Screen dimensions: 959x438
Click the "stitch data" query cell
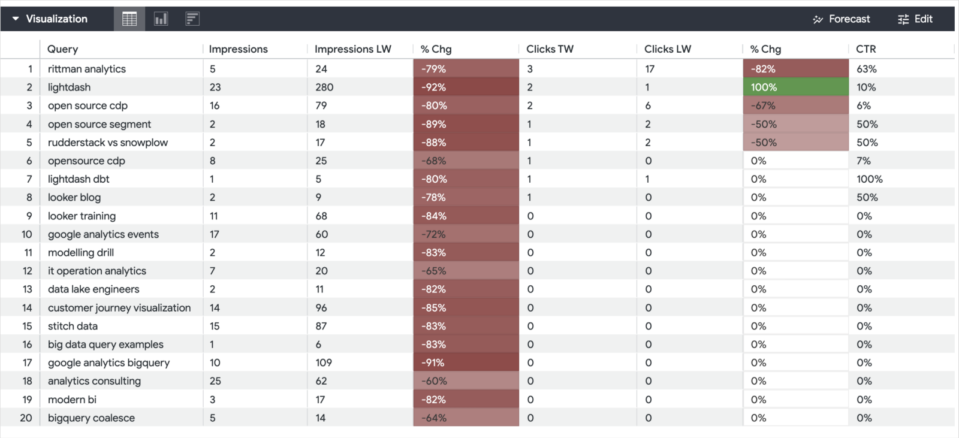point(73,326)
